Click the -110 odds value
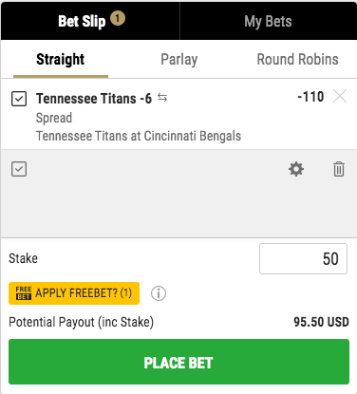The height and width of the screenshot is (394, 357). click(310, 97)
